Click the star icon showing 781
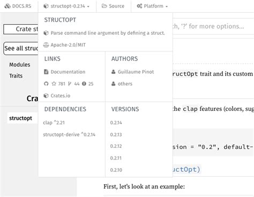This screenshot has height=197, width=254. tap(54, 84)
